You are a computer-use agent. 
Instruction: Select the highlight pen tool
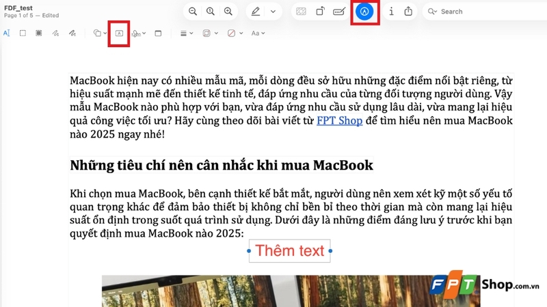[256, 12]
